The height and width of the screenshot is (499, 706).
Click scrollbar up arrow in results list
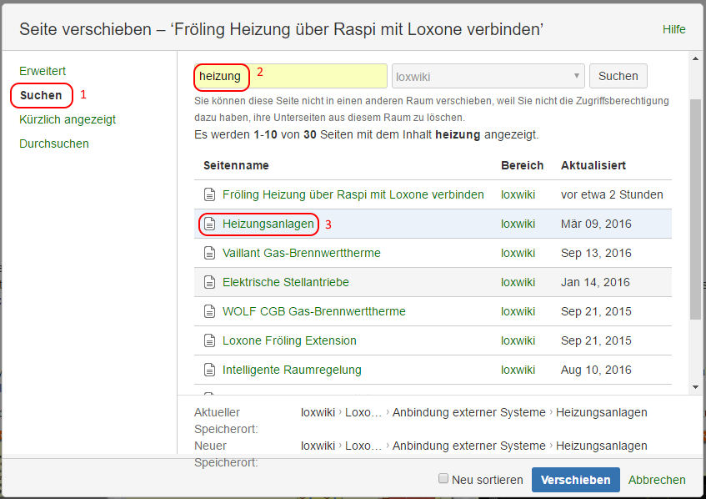(696, 59)
